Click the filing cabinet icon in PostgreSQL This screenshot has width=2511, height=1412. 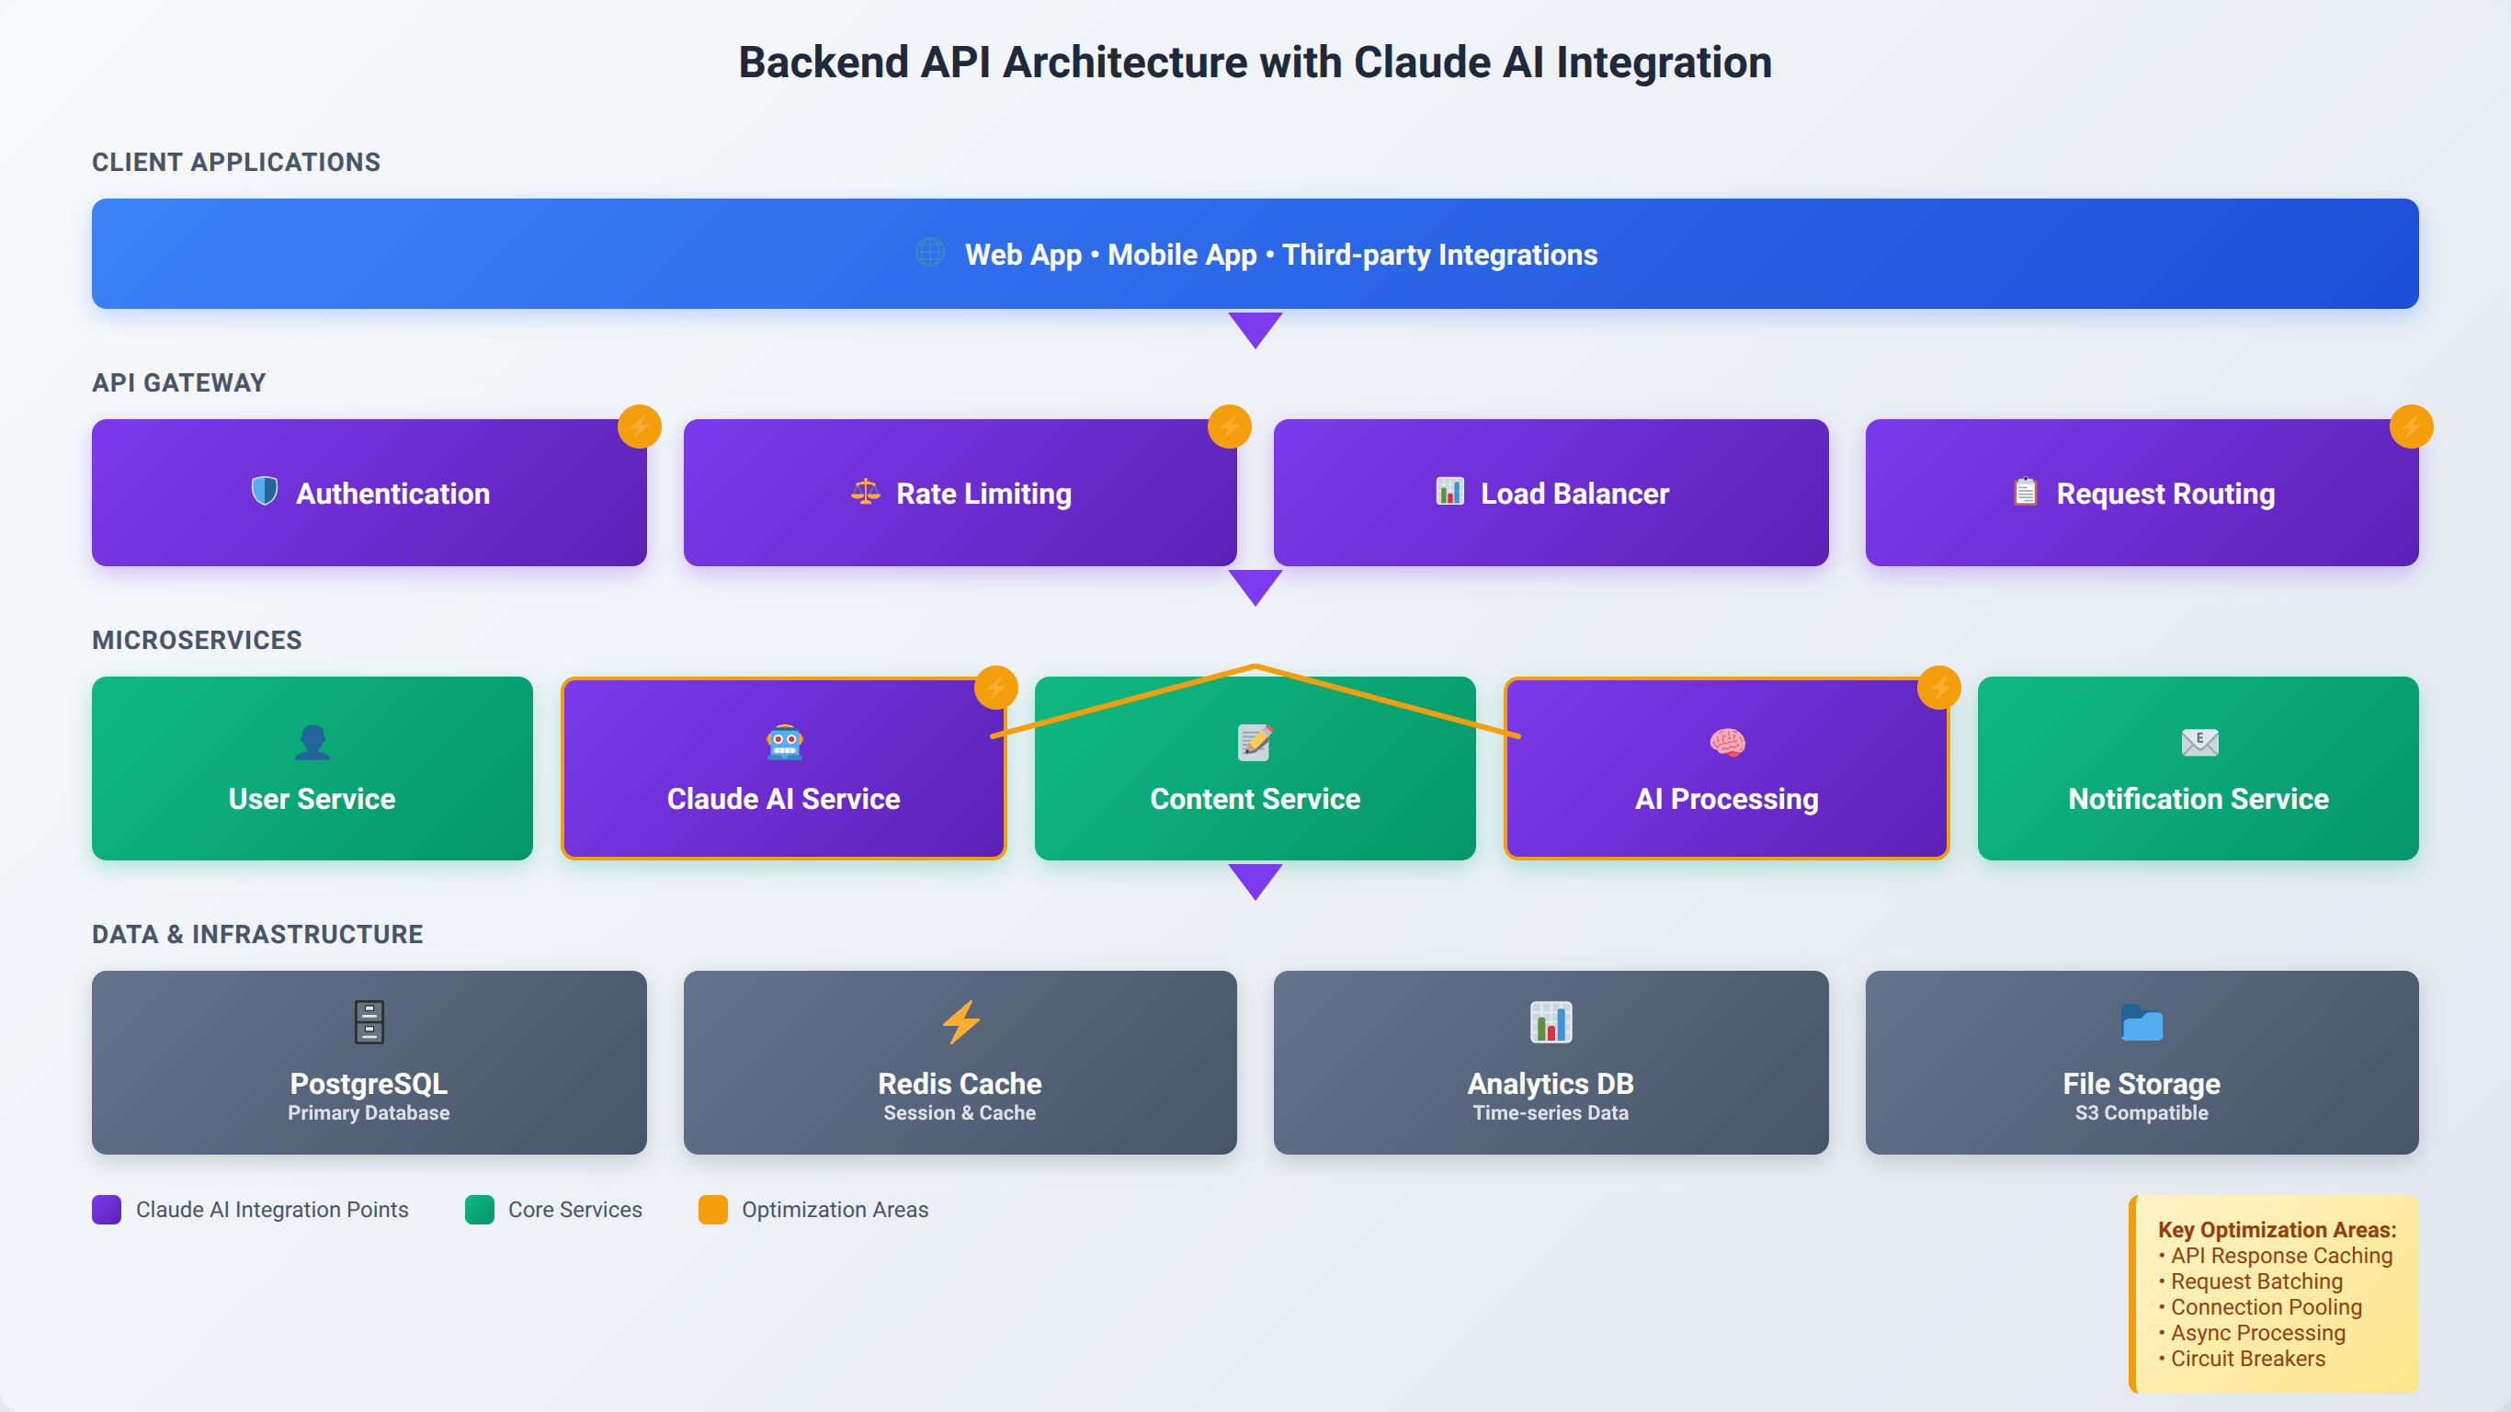(369, 1022)
